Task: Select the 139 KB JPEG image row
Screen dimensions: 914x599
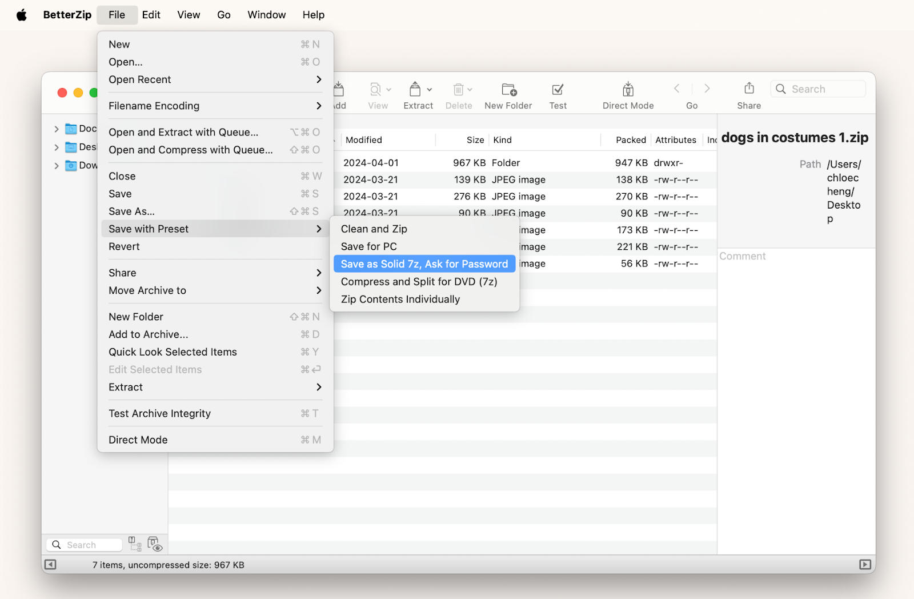Action: click(526, 179)
